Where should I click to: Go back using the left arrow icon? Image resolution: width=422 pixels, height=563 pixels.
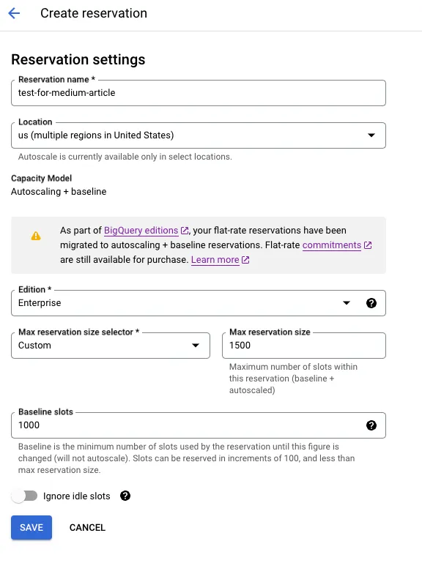(x=14, y=13)
